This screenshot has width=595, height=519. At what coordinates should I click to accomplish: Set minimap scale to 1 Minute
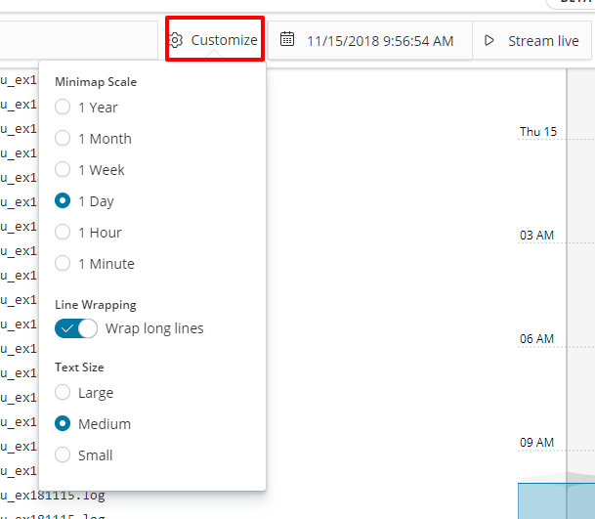63,263
